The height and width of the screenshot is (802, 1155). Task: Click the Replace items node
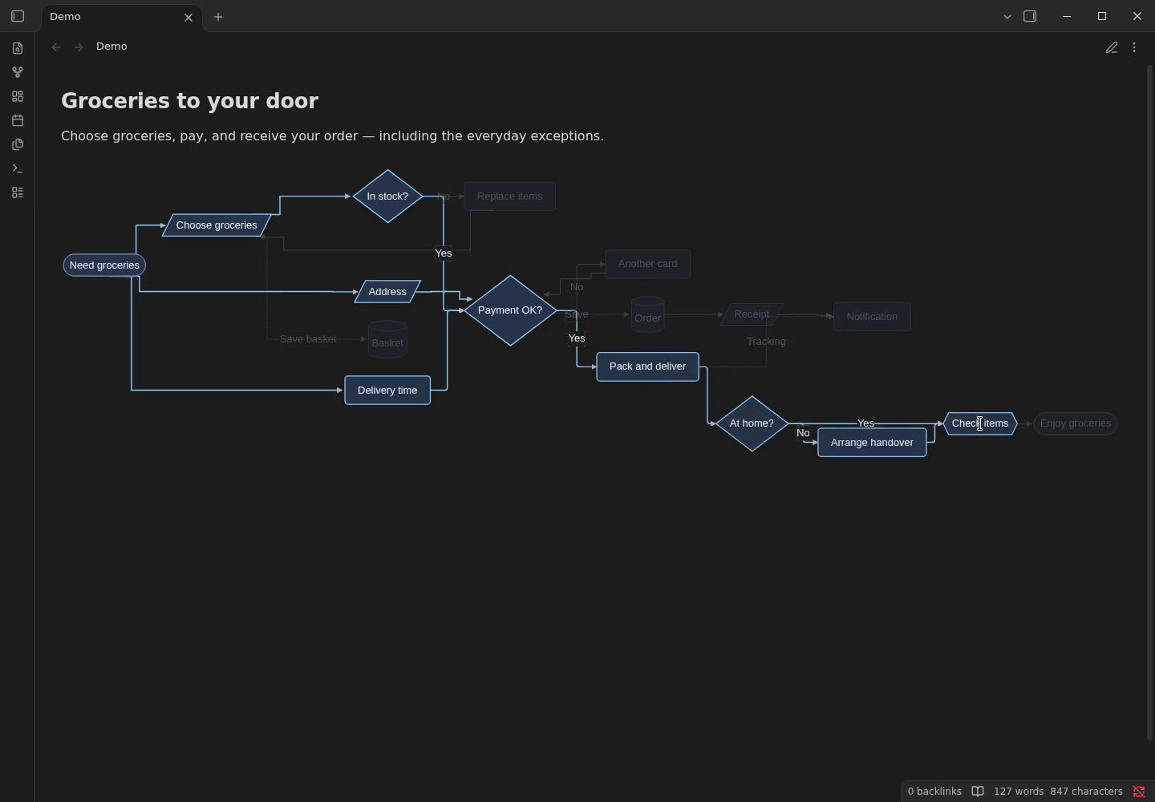[509, 196]
